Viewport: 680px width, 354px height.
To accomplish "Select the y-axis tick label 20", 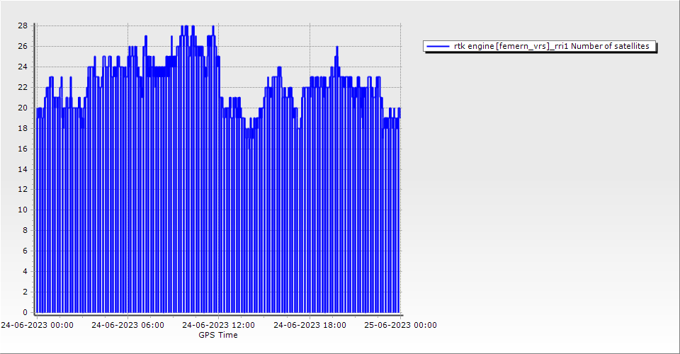I will click(x=23, y=108).
